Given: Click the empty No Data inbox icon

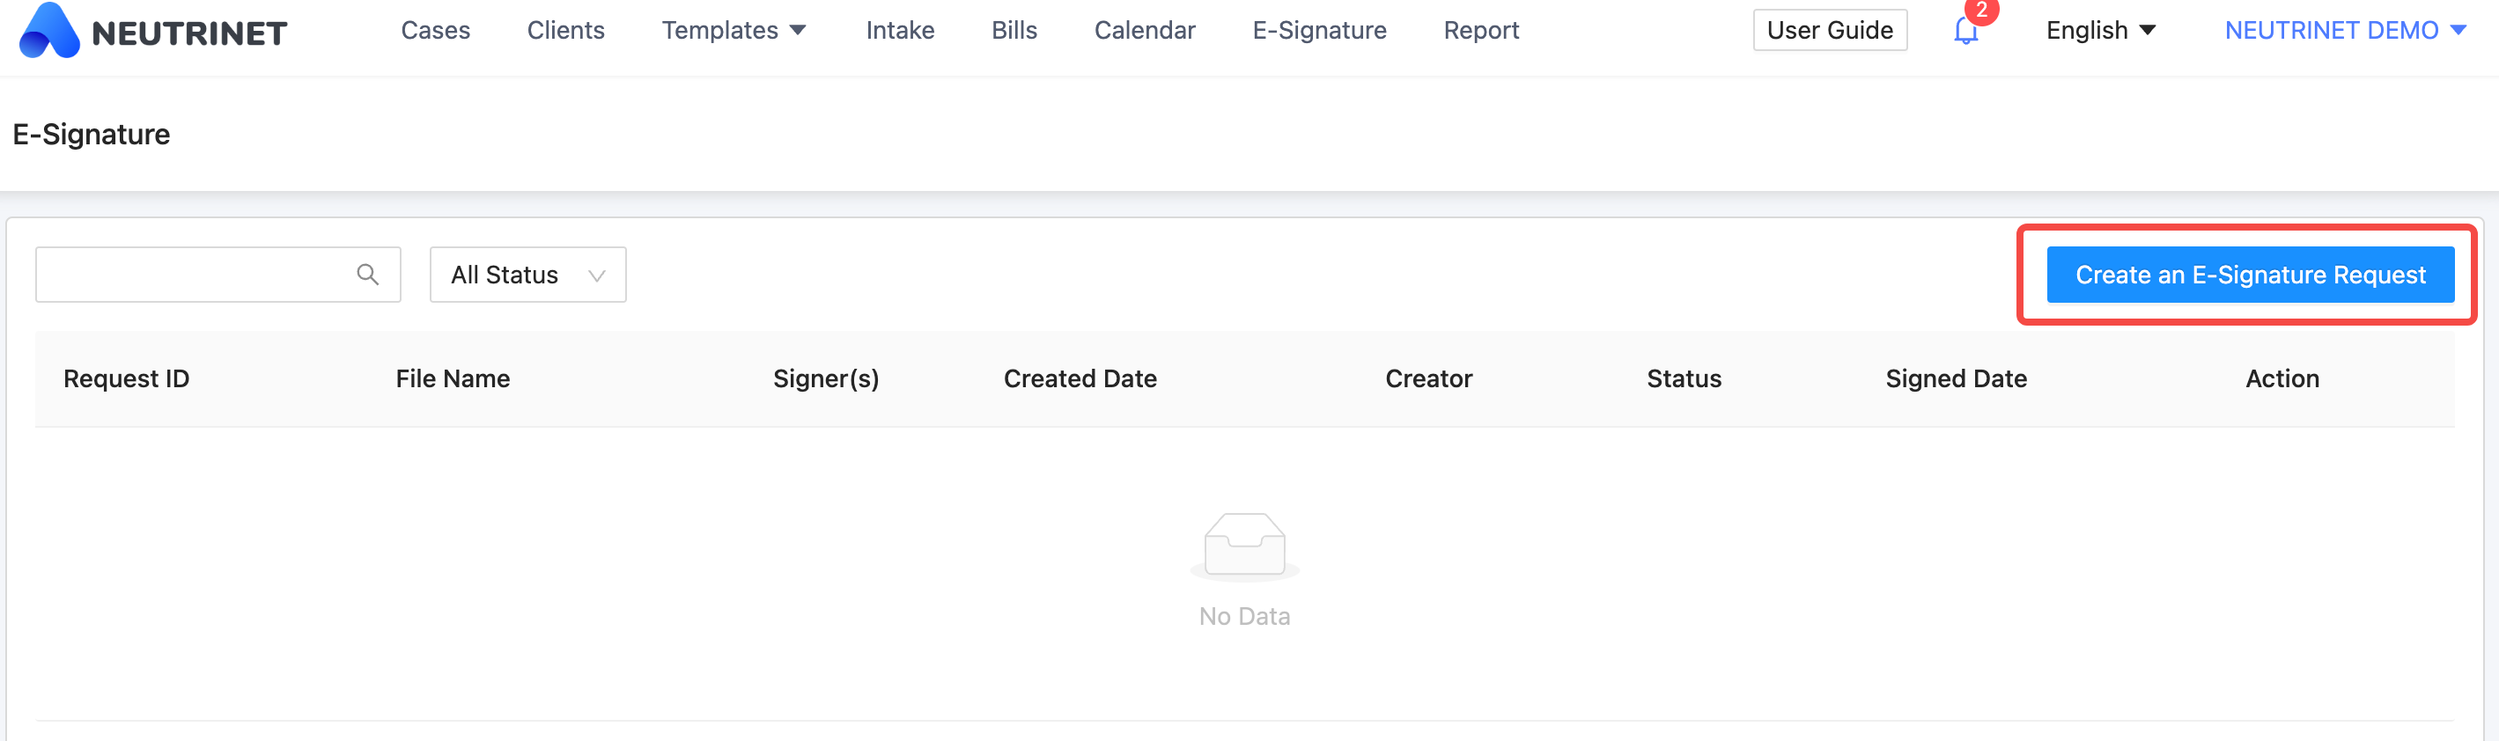Looking at the screenshot, I should tap(1243, 545).
